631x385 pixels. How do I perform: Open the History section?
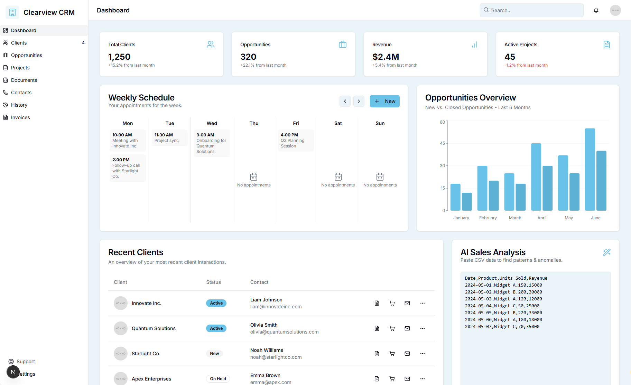(x=19, y=105)
